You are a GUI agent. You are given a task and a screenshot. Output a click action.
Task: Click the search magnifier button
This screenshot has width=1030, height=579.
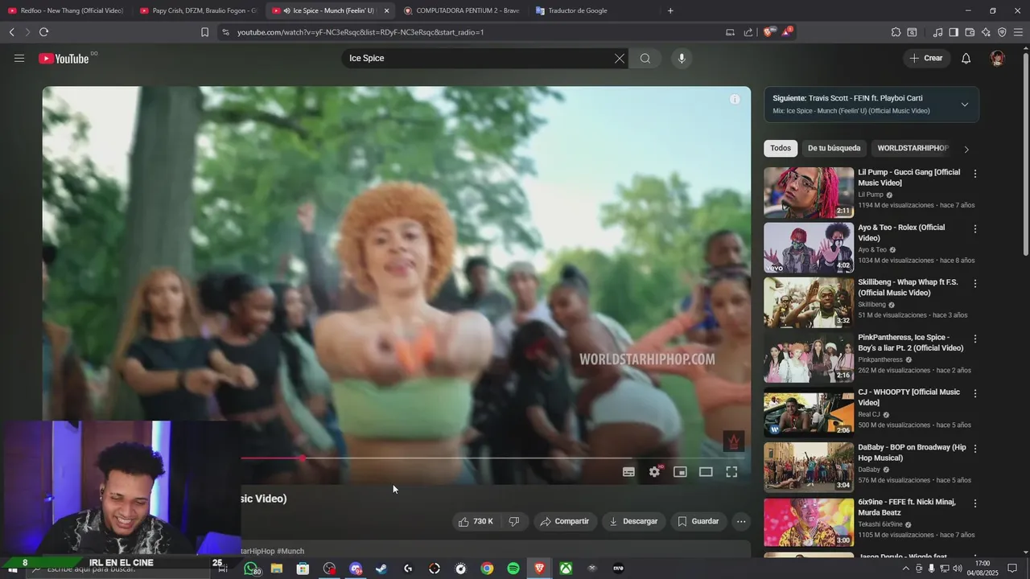point(645,58)
